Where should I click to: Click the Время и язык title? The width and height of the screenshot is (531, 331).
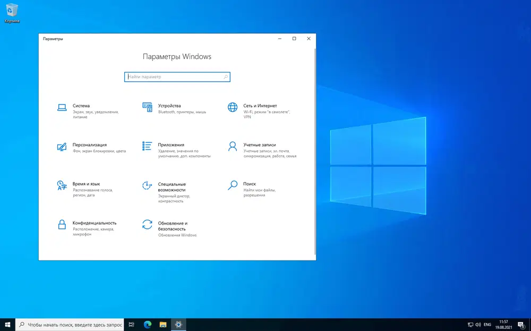pos(87,184)
